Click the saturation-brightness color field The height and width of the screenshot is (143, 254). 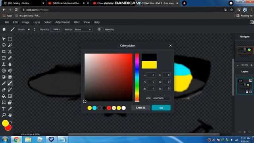tap(108, 77)
